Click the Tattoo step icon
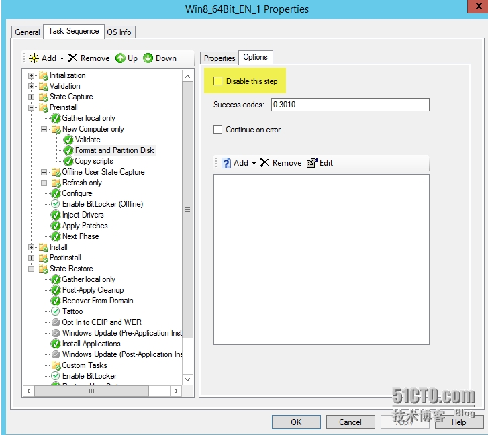Image resolution: width=488 pixels, height=435 pixels. tap(56, 311)
